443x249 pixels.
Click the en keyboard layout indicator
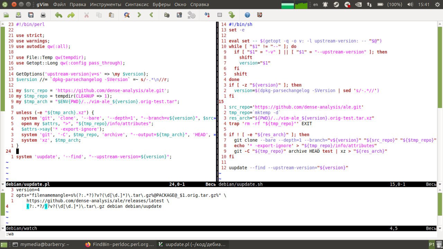pos(315,5)
